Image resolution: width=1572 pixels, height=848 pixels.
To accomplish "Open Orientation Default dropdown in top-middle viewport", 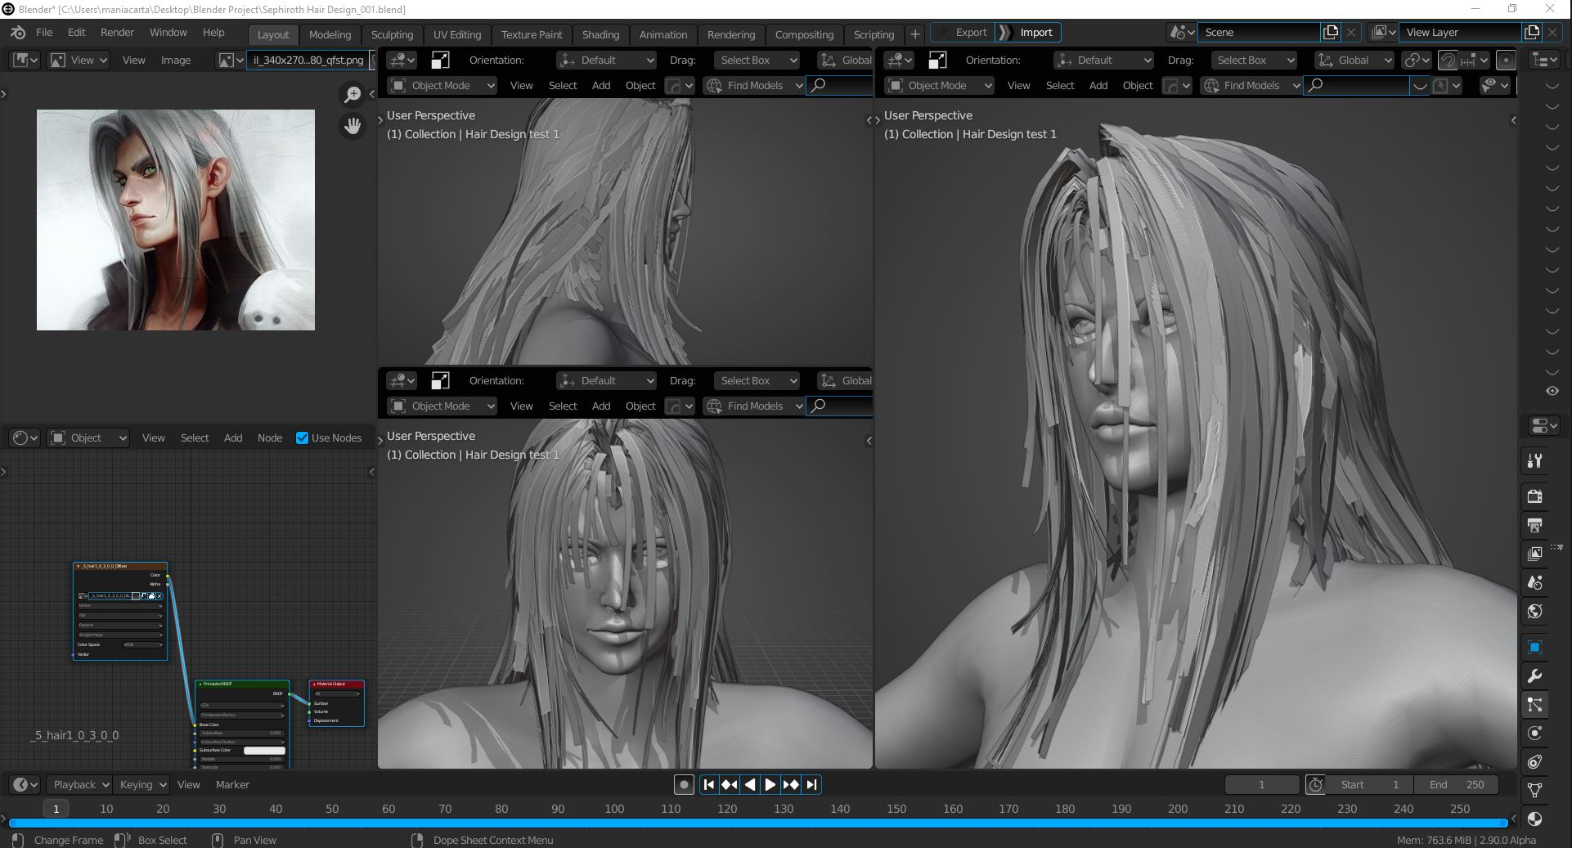I will (606, 61).
